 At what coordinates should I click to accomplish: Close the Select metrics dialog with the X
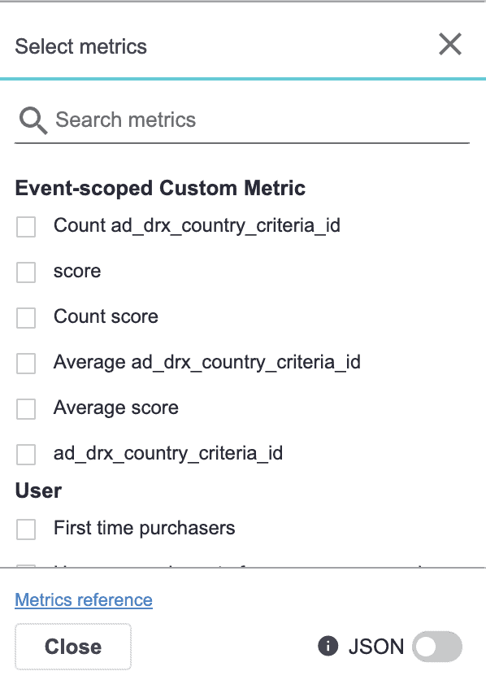click(450, 45)
